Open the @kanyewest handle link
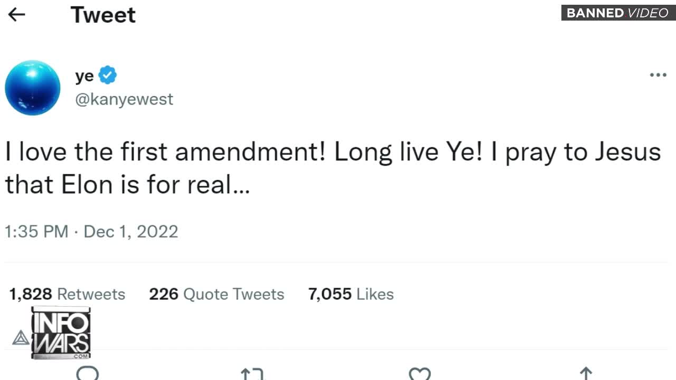 pos(124,99)
